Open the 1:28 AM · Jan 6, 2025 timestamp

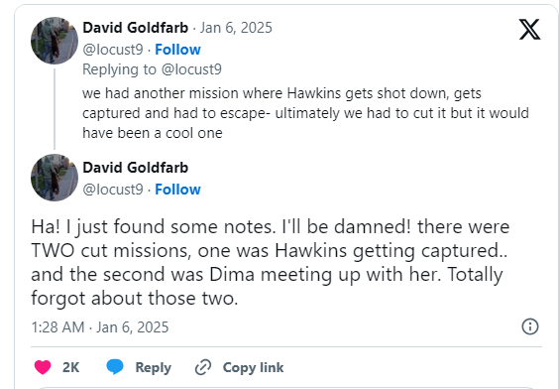pos(100,327)
